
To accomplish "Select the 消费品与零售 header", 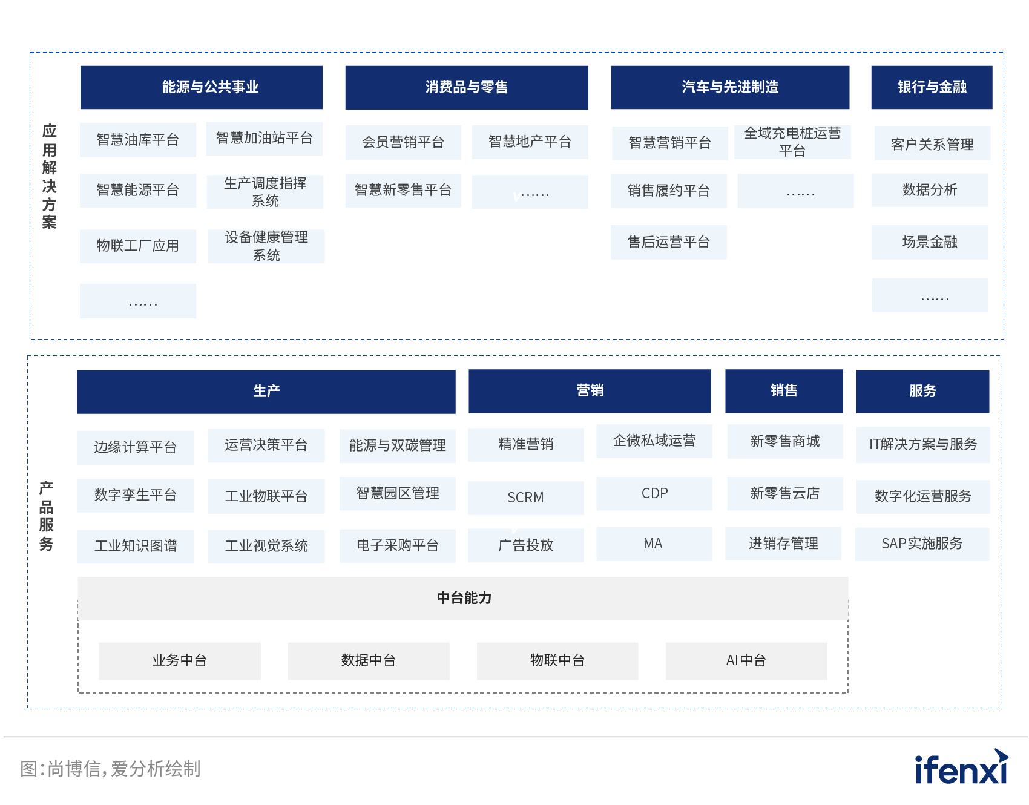I will pyautogui.click(x=466, y=87).
